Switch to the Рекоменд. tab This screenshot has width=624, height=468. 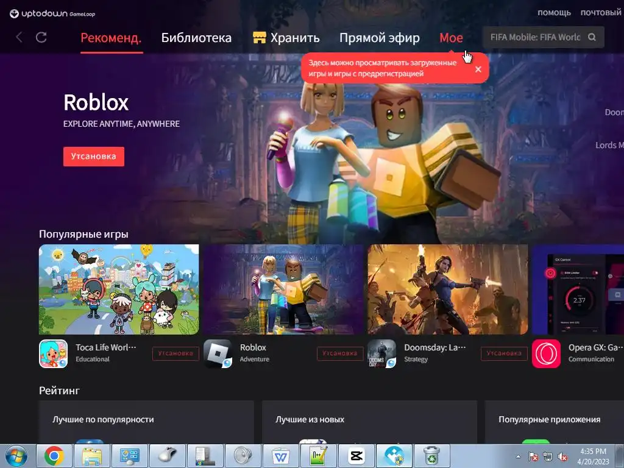(x=111, y=38)
